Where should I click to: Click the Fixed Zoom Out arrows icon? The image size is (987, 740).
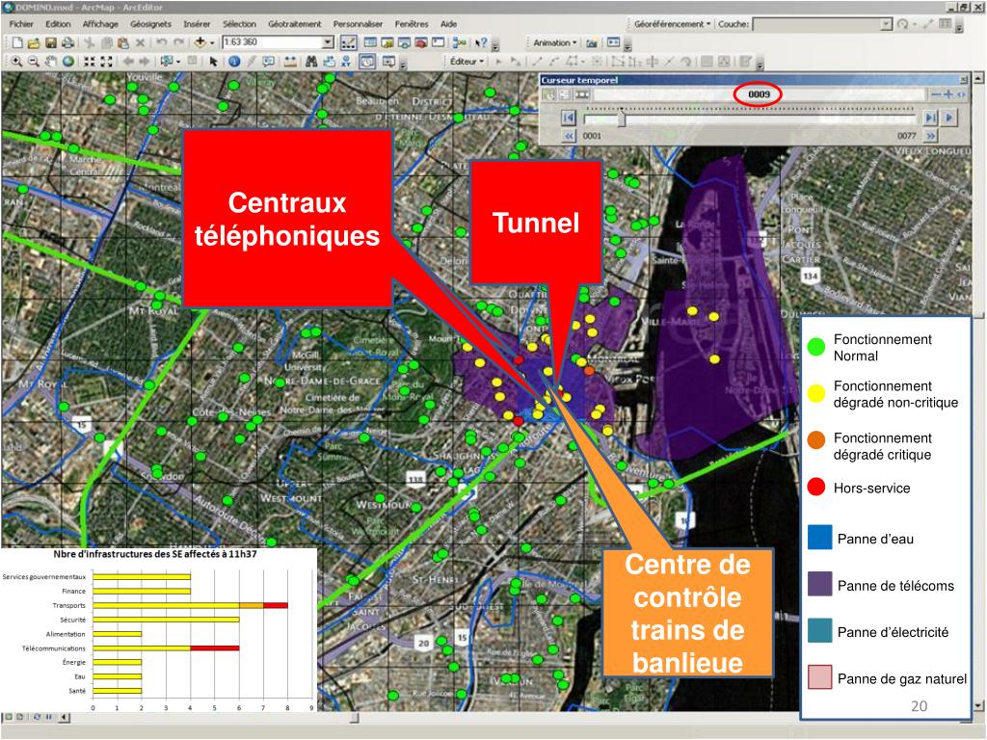click(x=106, y=61)
